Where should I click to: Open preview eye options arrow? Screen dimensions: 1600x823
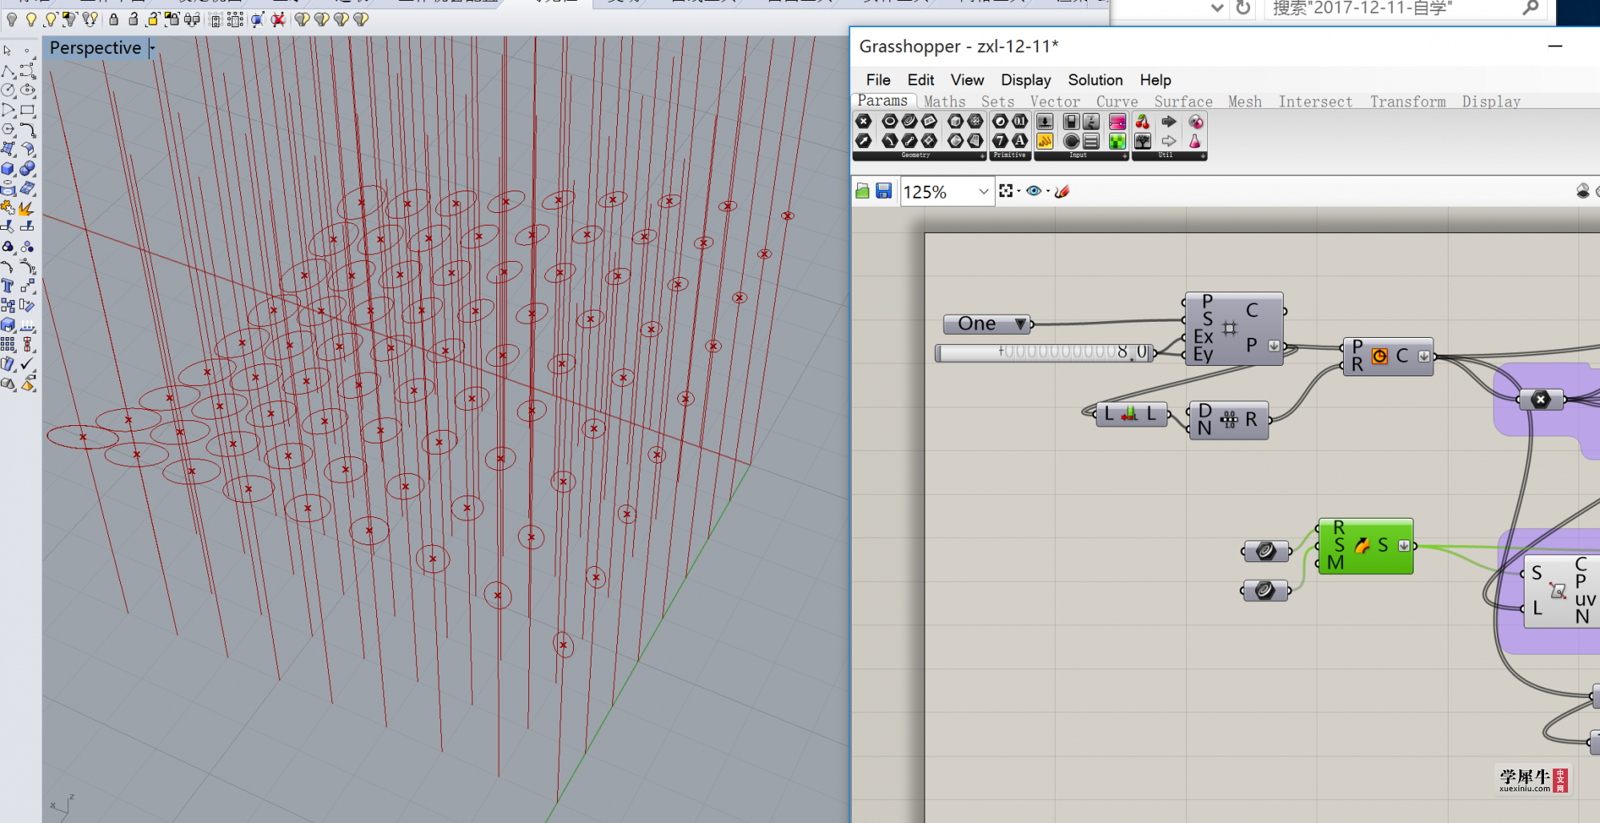point(1048,191)
